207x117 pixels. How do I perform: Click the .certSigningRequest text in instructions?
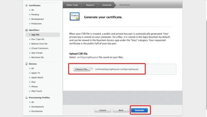[87, 57]
